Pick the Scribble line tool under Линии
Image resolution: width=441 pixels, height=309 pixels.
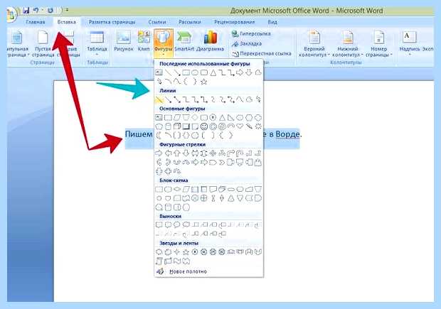tap(258, 99)
